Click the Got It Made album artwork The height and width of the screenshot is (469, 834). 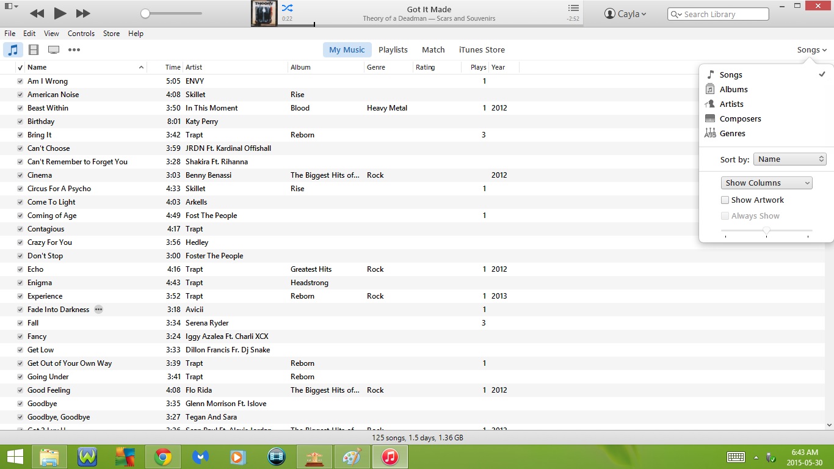click(264, 13)
